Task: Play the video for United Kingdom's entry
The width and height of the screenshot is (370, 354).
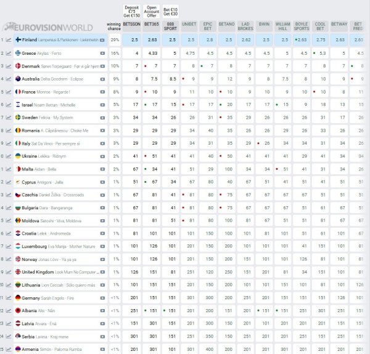Action: 102,272
